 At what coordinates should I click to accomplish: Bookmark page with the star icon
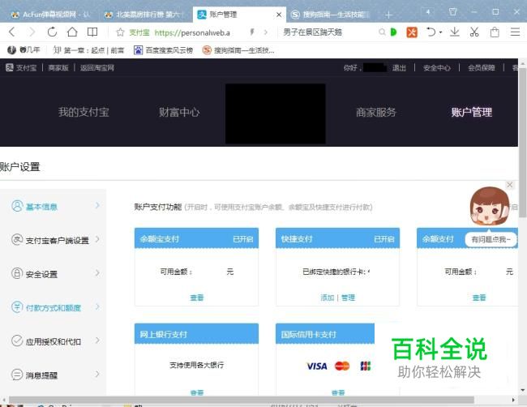tap(120, 32)
